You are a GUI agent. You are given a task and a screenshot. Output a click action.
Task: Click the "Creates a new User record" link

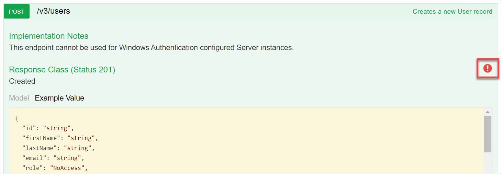[452, 12]
